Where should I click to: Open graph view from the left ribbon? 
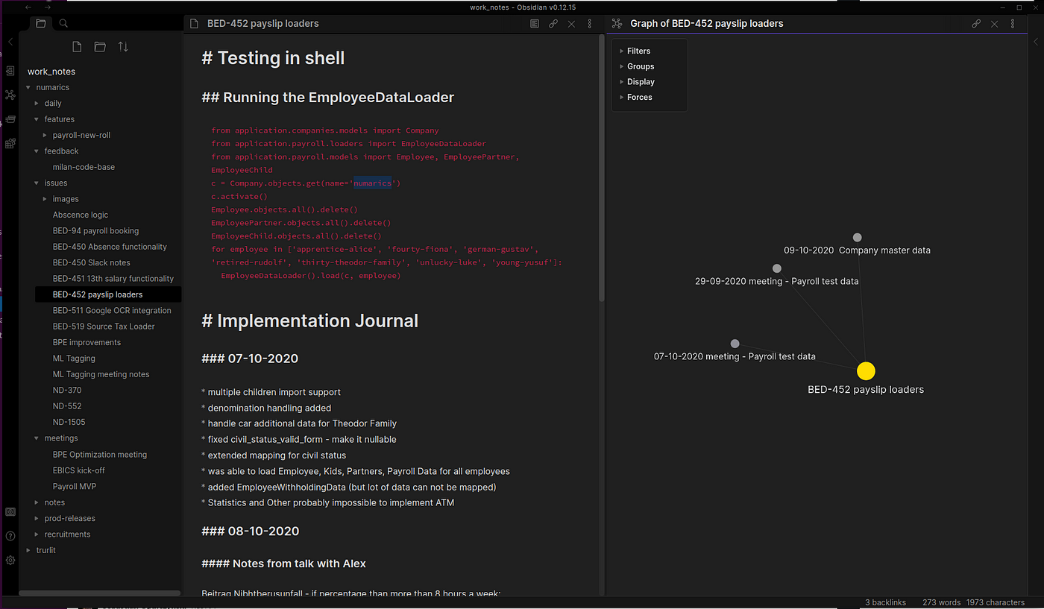[x=10, y=95]
